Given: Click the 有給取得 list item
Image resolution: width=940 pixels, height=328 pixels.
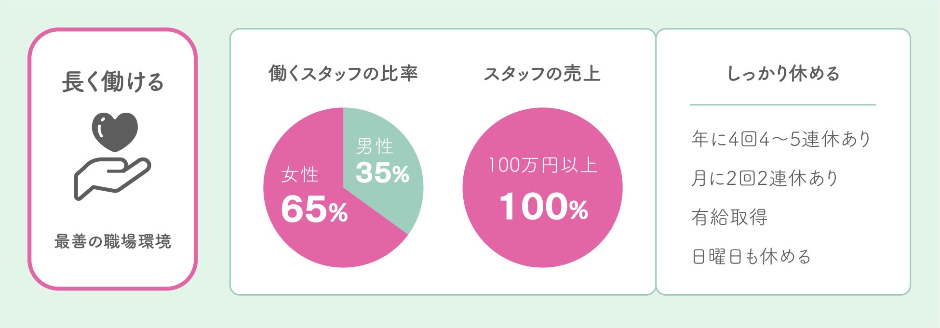Looking at the screenshot, I should point(729,217).
